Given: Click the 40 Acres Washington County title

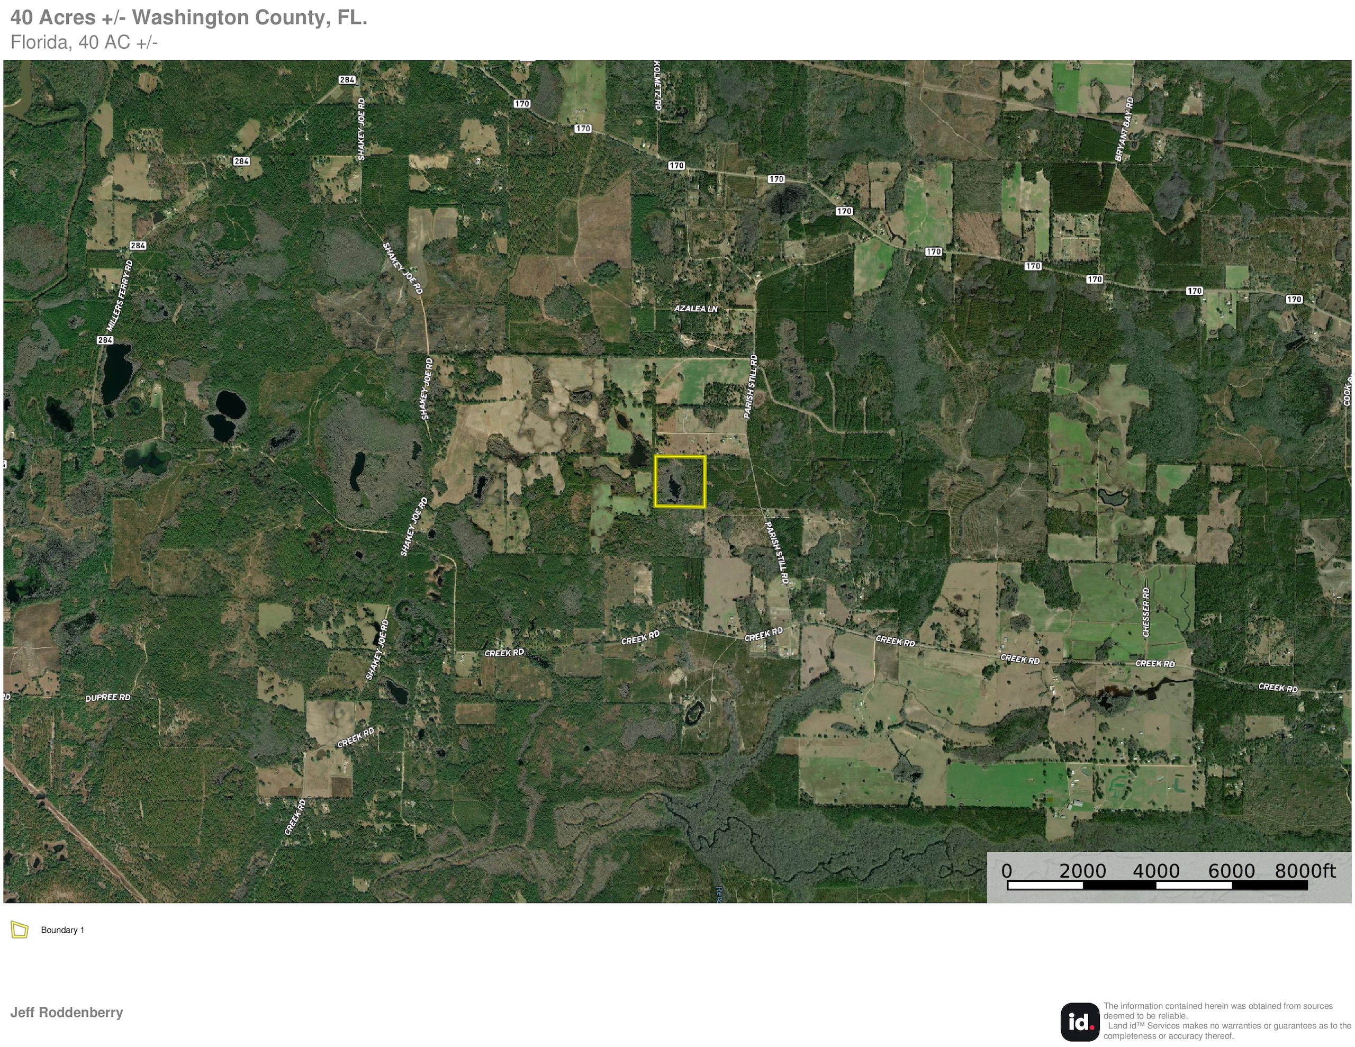Looking at the screenshot, I should (x=188, y=18).
